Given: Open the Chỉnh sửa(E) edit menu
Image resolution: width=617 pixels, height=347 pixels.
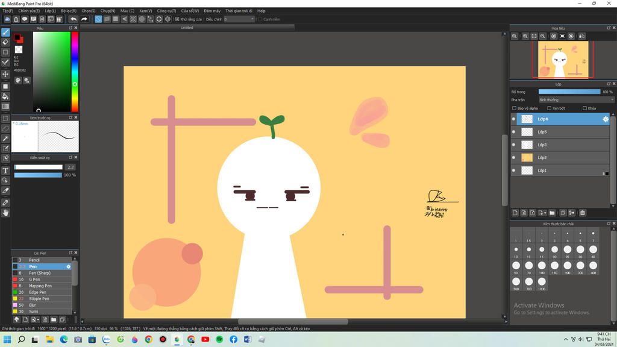Looking at the screenshot, I should click(x=29, y=11).
